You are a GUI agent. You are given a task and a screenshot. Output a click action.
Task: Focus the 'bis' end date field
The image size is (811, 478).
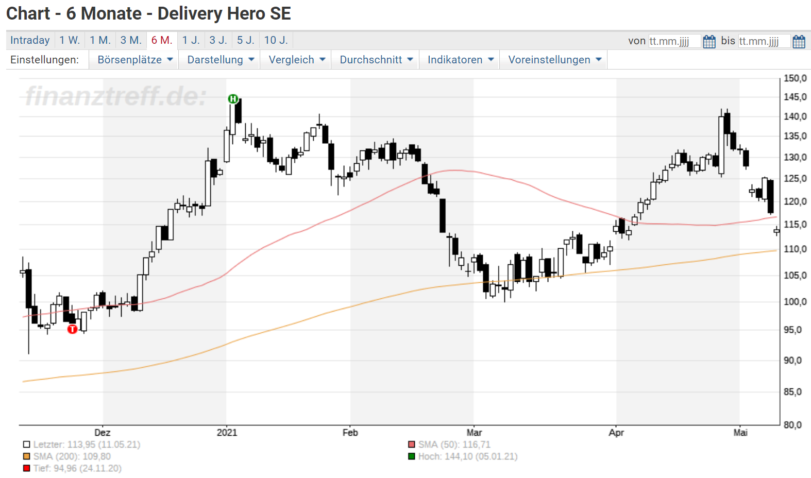point(764,41)
